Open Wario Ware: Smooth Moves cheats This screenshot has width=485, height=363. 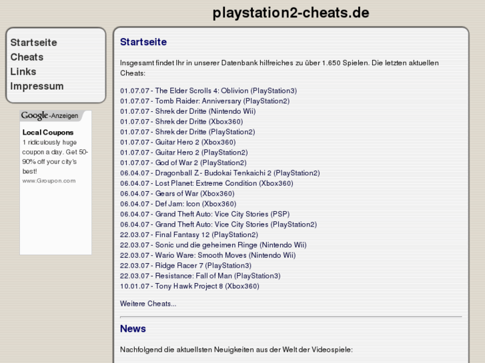point(208,255)
